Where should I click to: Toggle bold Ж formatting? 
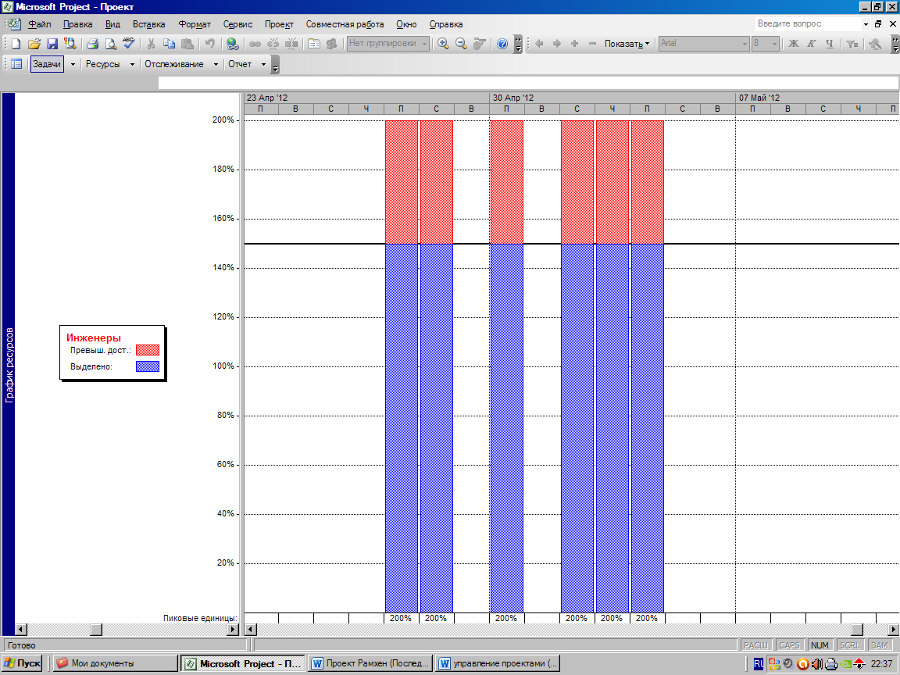click(793, 44)
